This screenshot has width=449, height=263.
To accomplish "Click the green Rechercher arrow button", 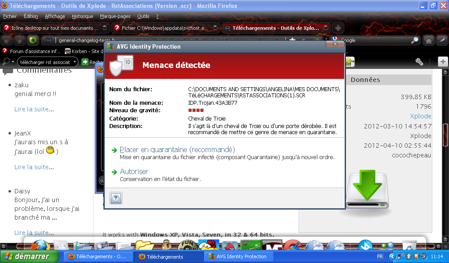I will point(85,62).
